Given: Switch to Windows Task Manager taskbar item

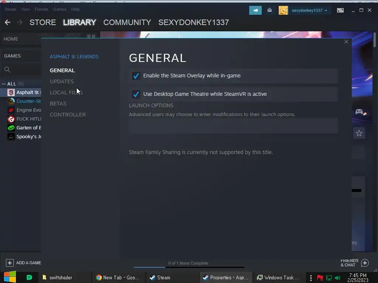Looking at the screenshot, I should point(278,278).
